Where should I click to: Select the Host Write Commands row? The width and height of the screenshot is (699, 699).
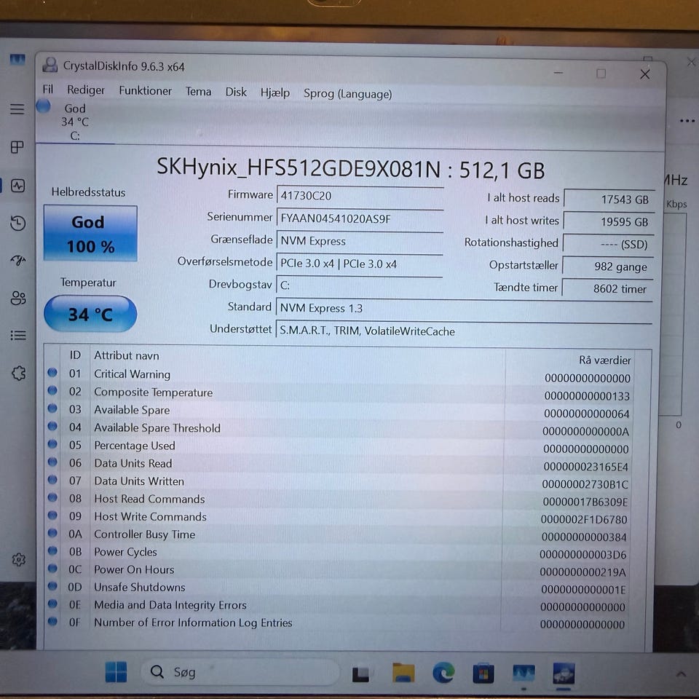pos(341,518)
